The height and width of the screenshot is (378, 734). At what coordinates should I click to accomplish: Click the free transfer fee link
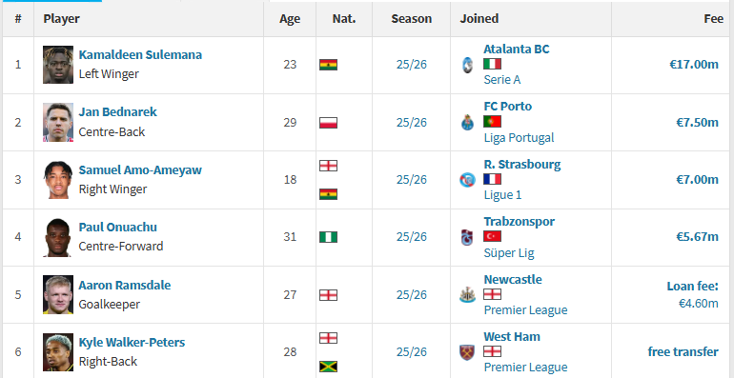pos(683,351)
